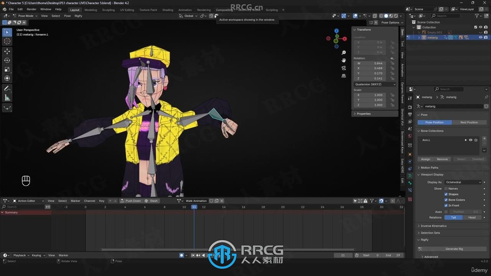Open the File menu
This screenshot has width=491, height=276.
11,9
